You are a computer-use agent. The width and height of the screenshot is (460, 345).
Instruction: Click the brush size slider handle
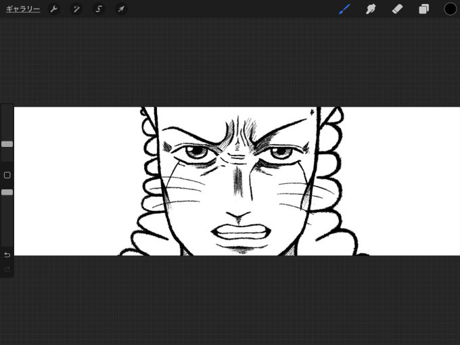pos(7,143)
